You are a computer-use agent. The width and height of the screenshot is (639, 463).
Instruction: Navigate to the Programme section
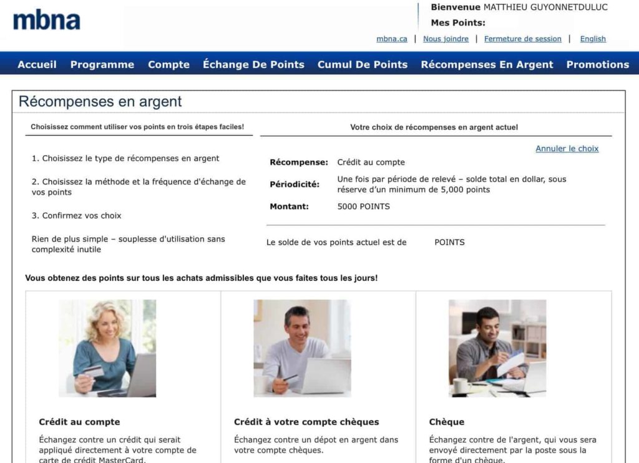tap(102, 64)
